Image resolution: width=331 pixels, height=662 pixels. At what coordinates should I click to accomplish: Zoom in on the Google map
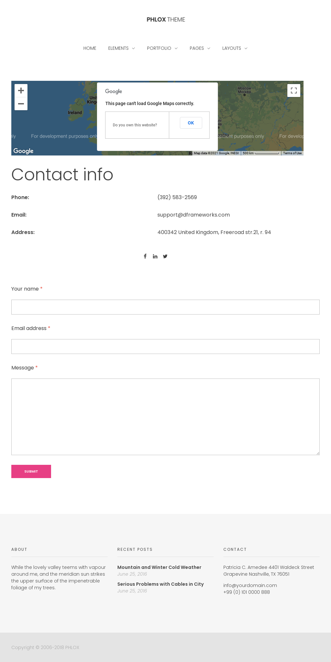point(21,91)
